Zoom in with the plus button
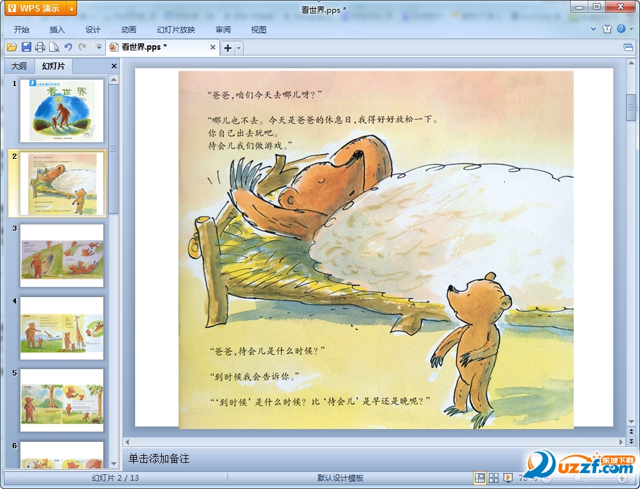The image size is (640, 489). pos(622,478)
